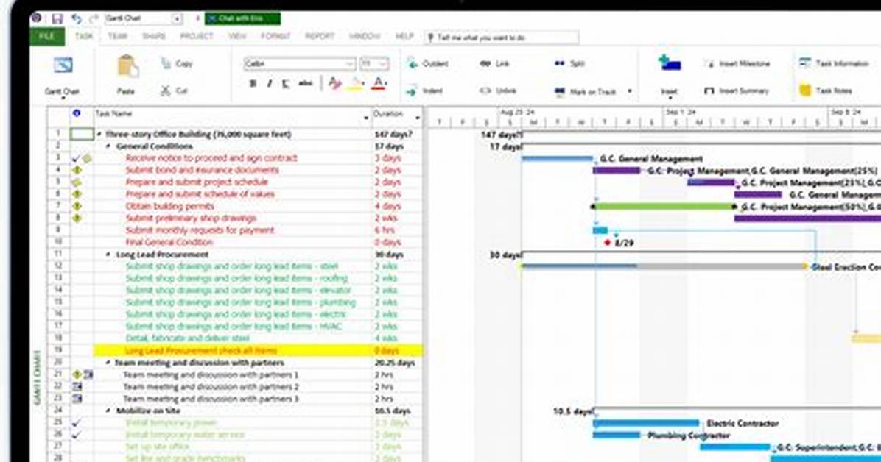Click the Insert Milestone icon

click(709, 63)
